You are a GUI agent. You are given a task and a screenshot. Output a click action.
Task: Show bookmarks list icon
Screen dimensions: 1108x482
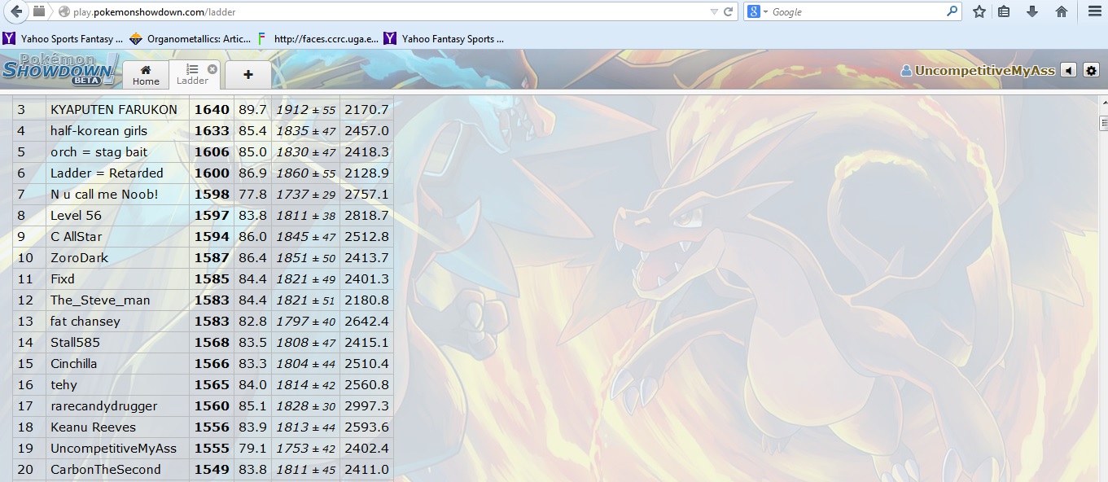coord(1004,11)
